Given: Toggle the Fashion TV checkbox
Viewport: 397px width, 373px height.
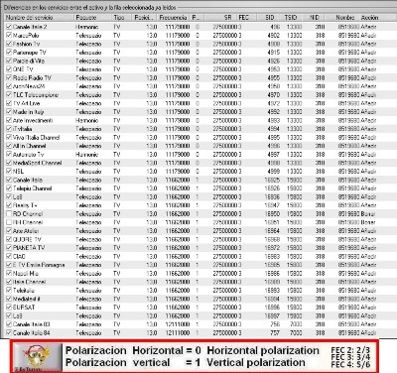Looking at the screenshot, I should coord(9,44).
